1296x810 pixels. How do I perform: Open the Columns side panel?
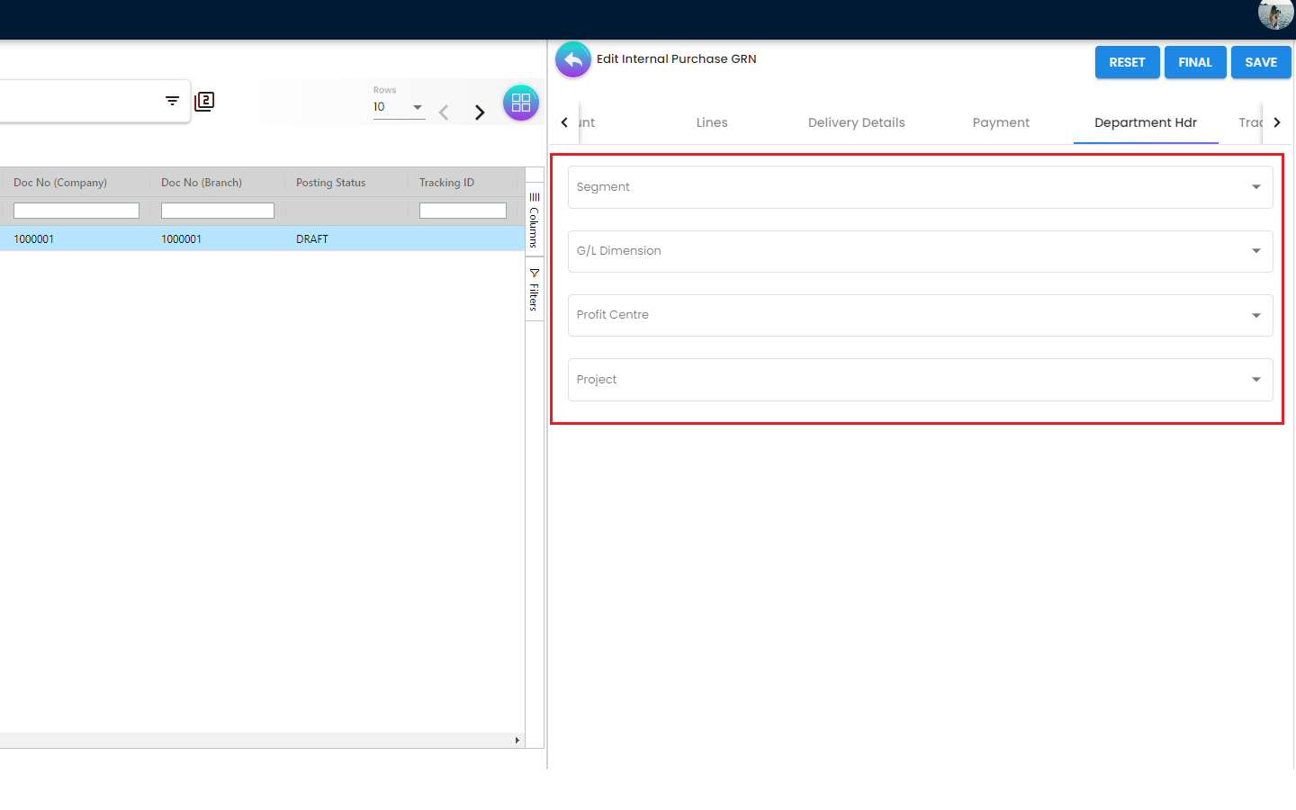534,220
